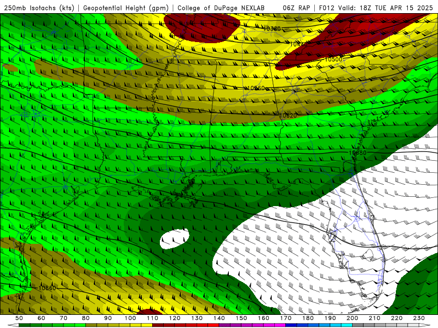Click the 120 value on the color scale
This screenshot has height=328, width=438.
coord(175,318)
